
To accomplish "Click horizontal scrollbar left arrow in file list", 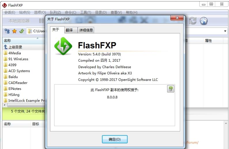I will tap(5, 105).
